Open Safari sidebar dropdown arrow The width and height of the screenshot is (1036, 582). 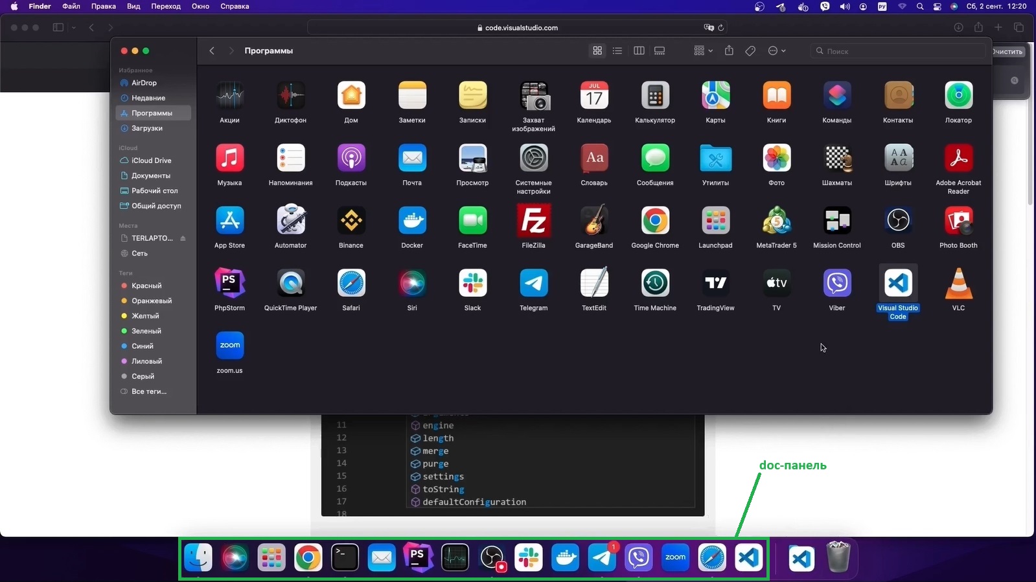[x=74, y=28]
